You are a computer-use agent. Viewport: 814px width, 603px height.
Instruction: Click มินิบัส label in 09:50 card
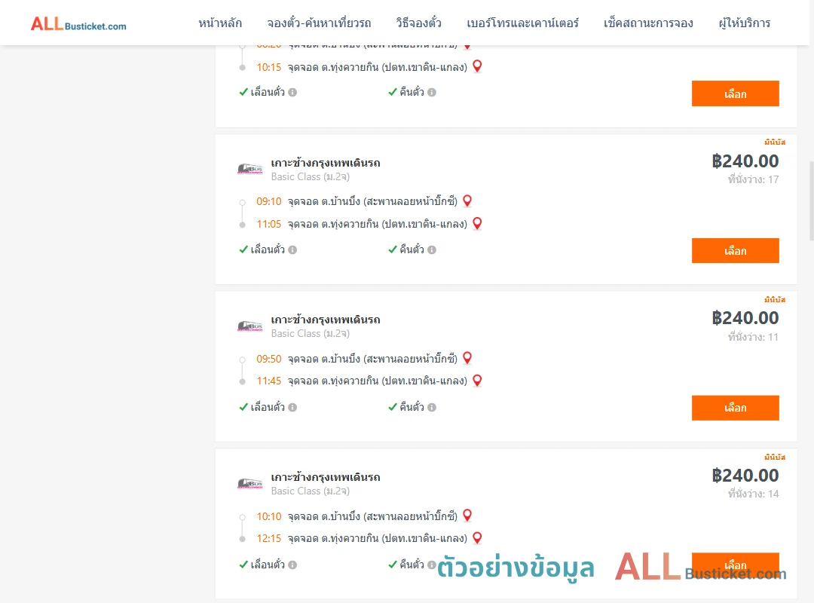pos(775,300)
